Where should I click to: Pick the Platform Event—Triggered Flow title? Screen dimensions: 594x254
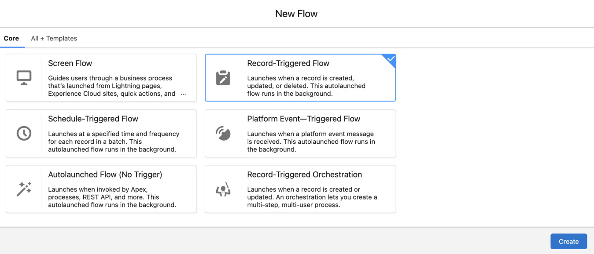[304, 119]
